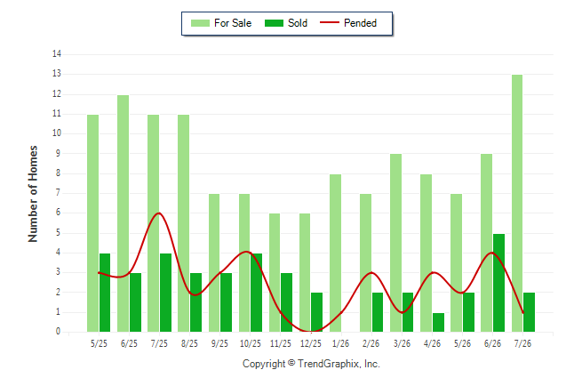Click the 4/26 Sold bar

tap(438, 322)
